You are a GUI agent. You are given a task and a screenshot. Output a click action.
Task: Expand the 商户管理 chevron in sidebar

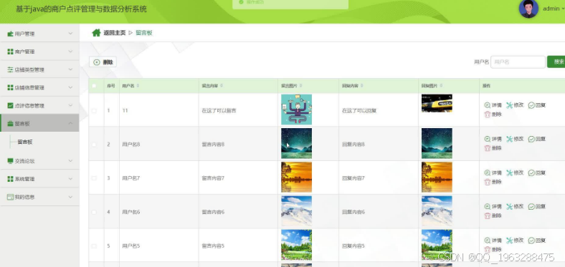pos(70,52)
